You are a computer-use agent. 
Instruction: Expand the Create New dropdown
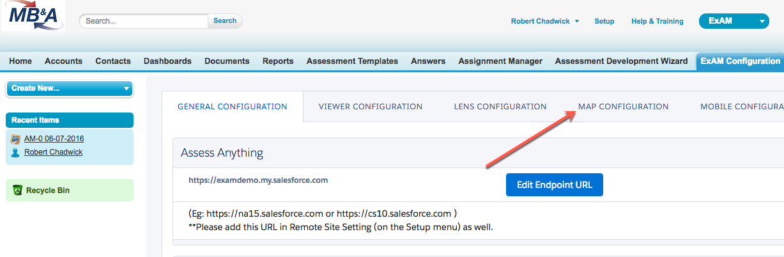click(70, 88)
